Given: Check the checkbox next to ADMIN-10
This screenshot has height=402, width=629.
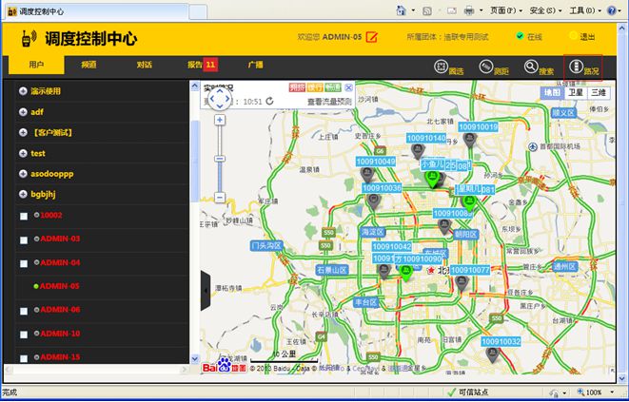Looking at the screenshot, I should pyautogui.click(x=24, y=335).
